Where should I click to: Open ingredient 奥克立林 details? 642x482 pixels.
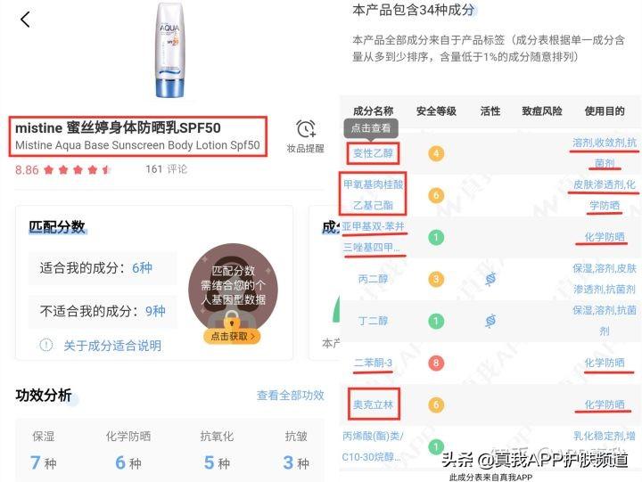pos(374,404)
